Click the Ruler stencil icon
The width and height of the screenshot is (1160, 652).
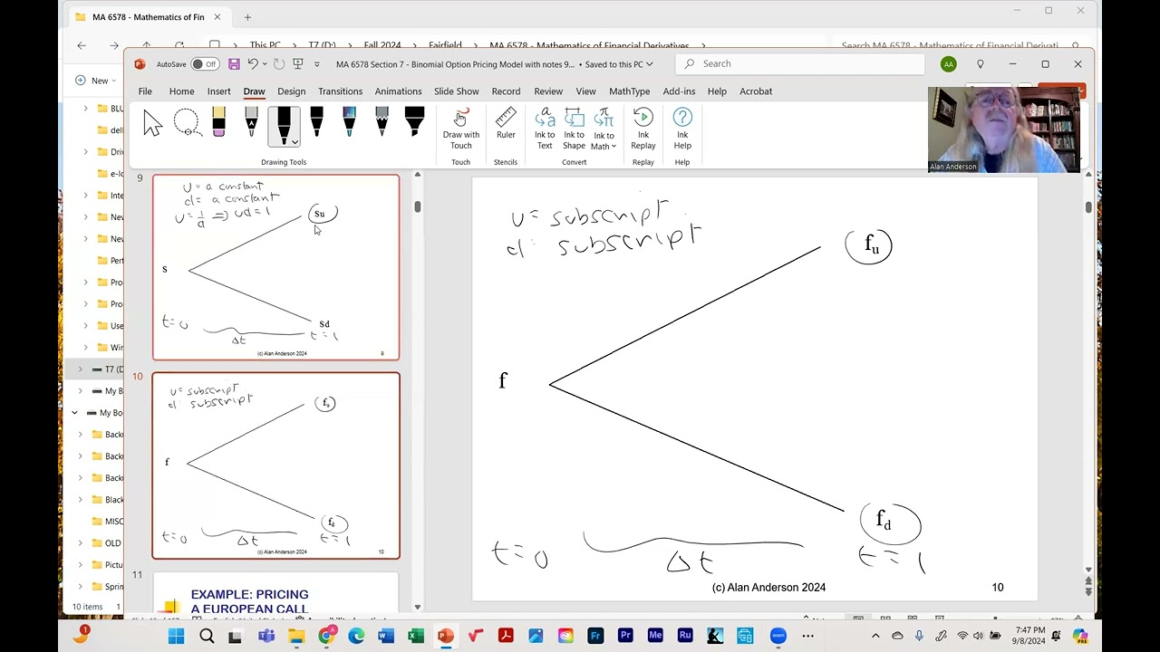(x=506, y=124)
